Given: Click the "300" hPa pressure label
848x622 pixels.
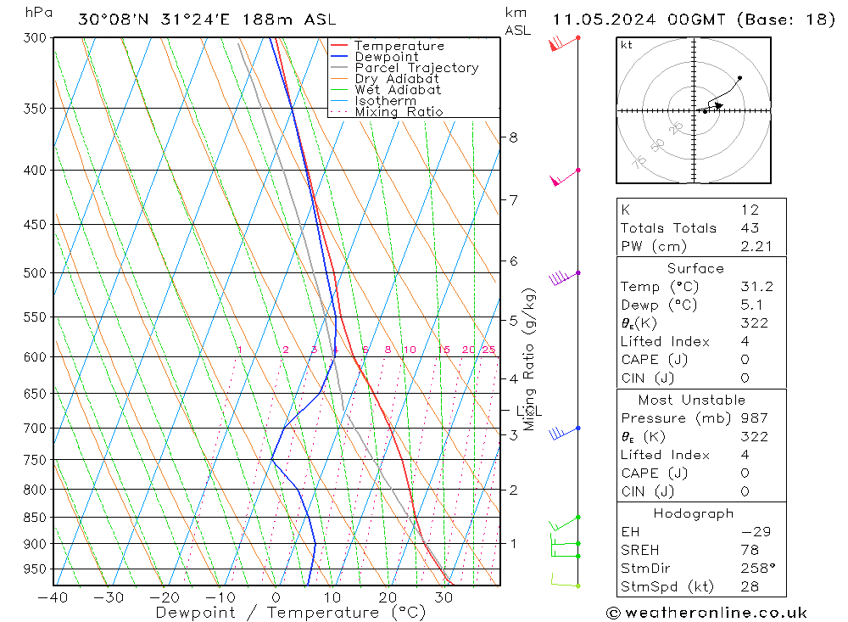Looking at the screenshot, I should [35, 37].
